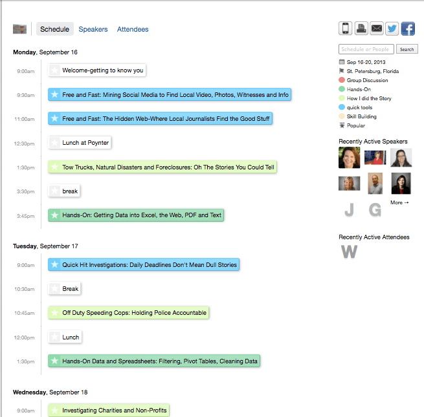Screen dimensions: 424x417
Task: Click the calendar icon beside Sep 16-20
Action: click(342, 62)
